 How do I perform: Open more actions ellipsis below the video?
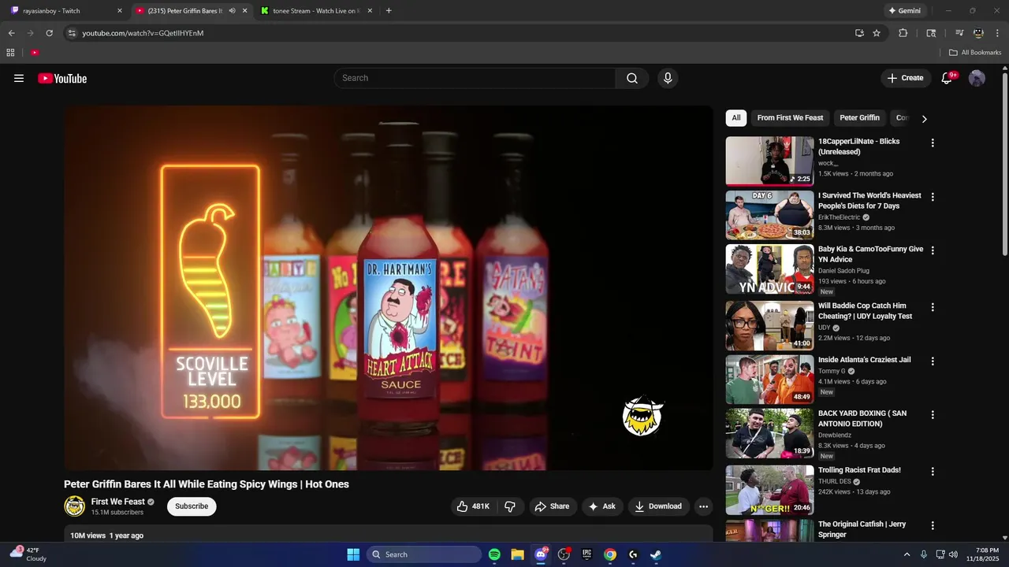(x=704, y=506)
